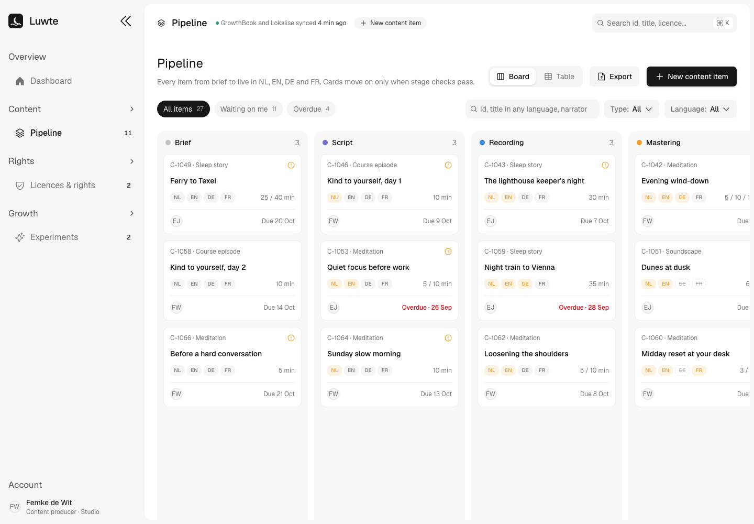Click the purple Script column status dot
Screen dimensions: 754x524
(x=325, y=143)
